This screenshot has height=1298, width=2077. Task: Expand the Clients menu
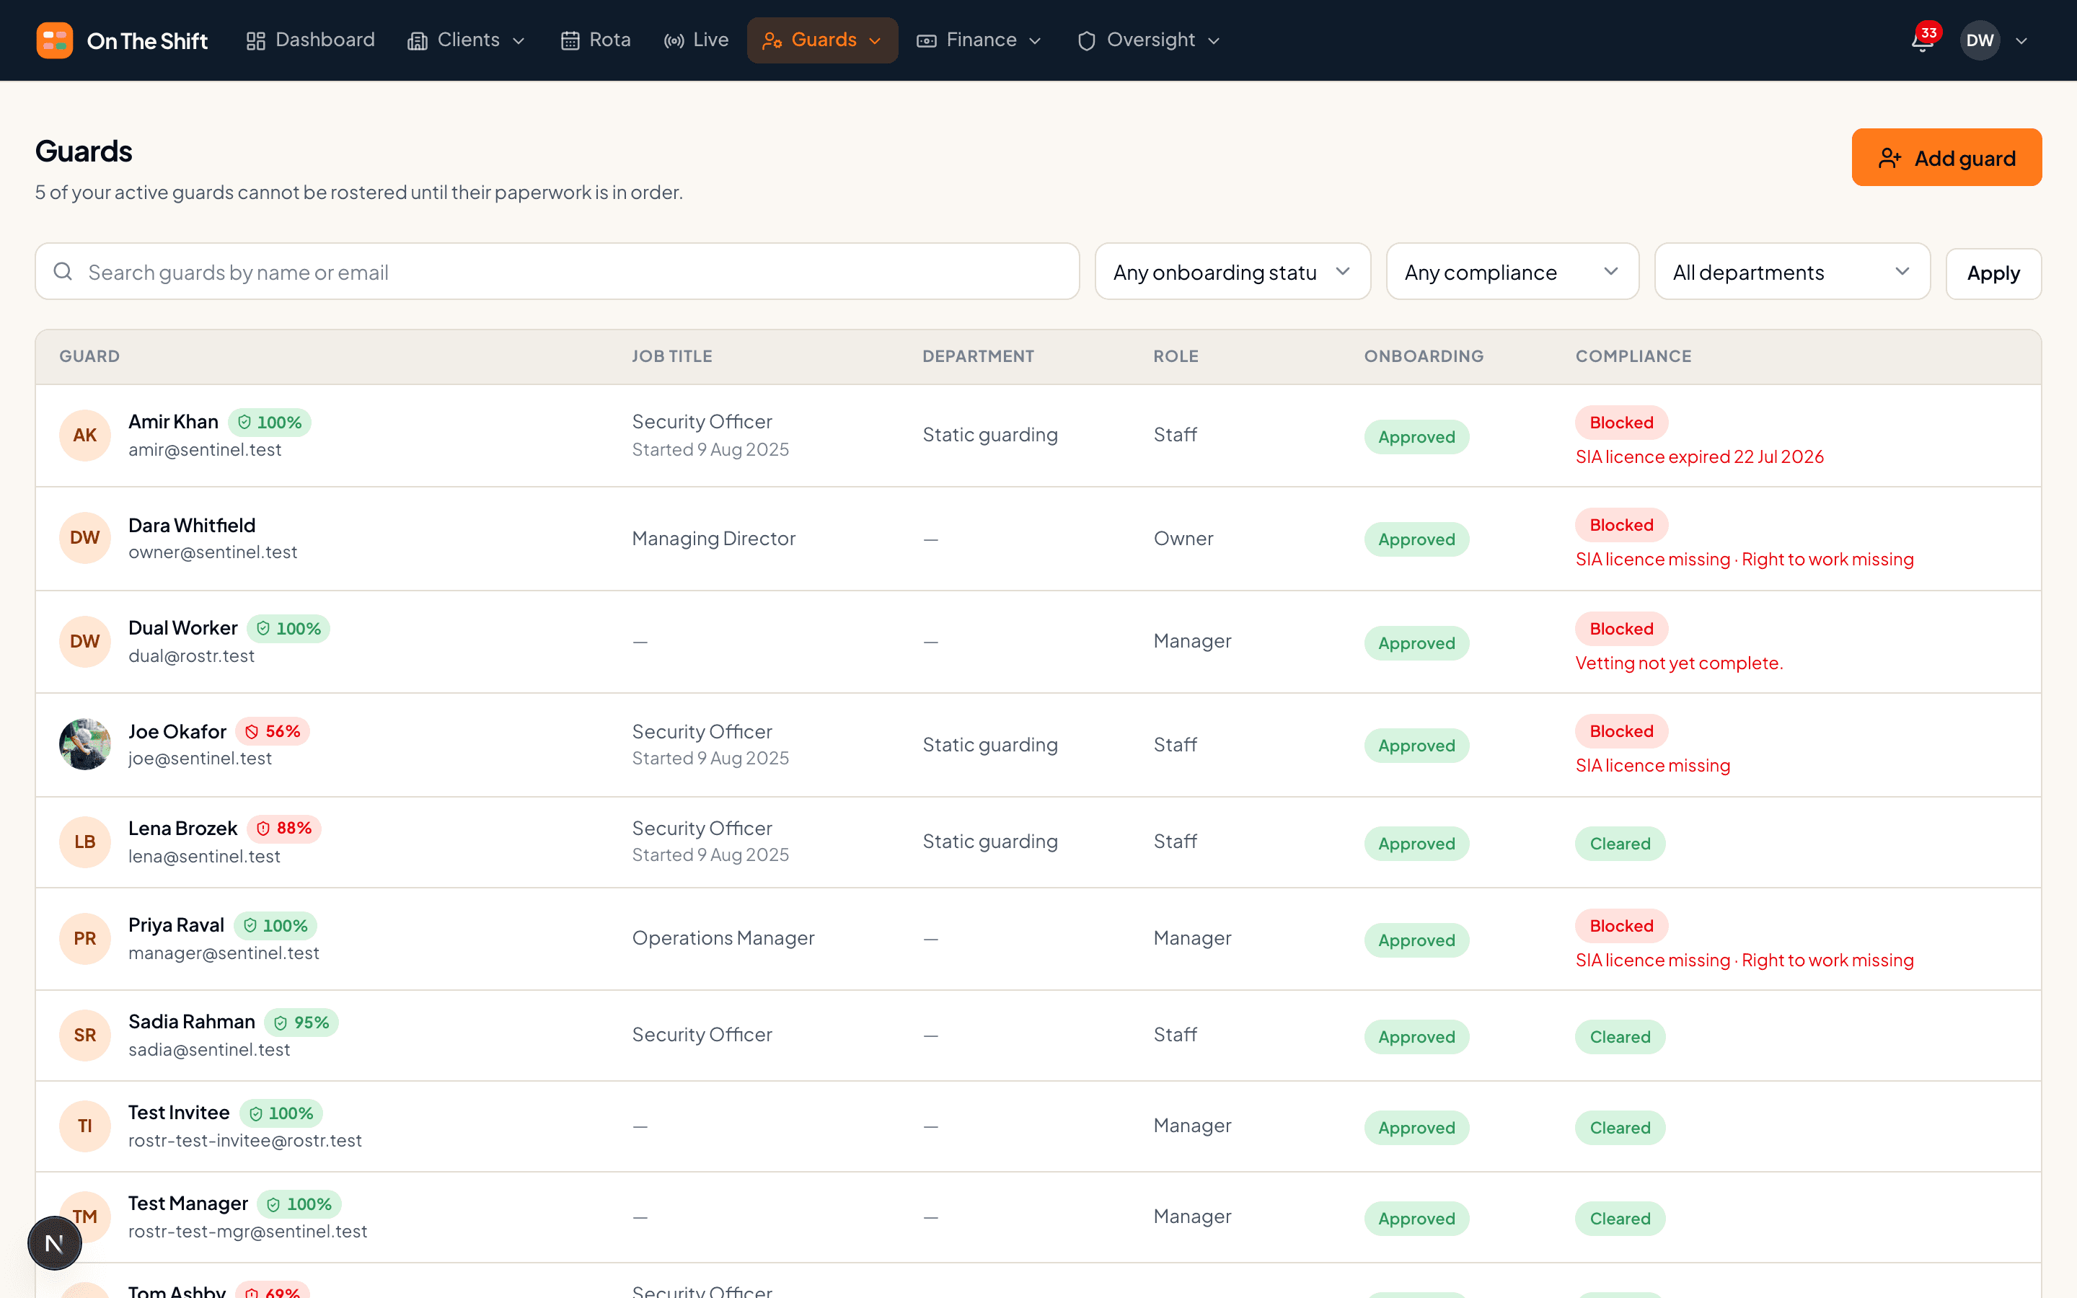466,40
